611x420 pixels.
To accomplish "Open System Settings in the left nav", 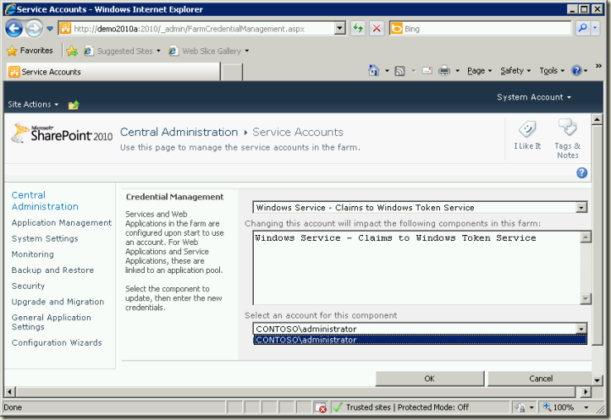I will [x=45, y=238].
